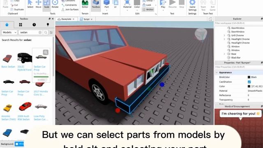Open toolbox search filter options
The height and width of the screenshot is (148, 263).
pos(51,32)
